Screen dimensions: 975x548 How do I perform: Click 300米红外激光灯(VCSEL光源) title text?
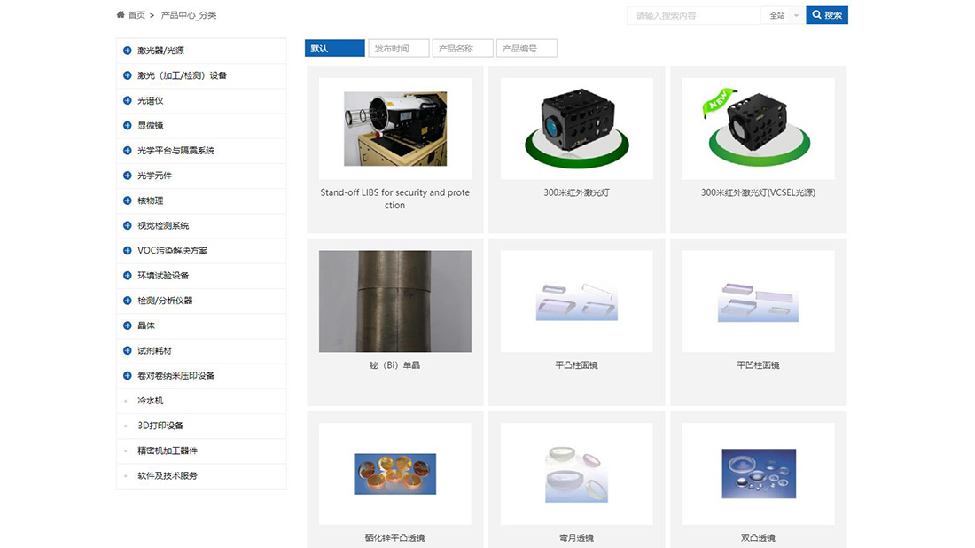(758, 192)
